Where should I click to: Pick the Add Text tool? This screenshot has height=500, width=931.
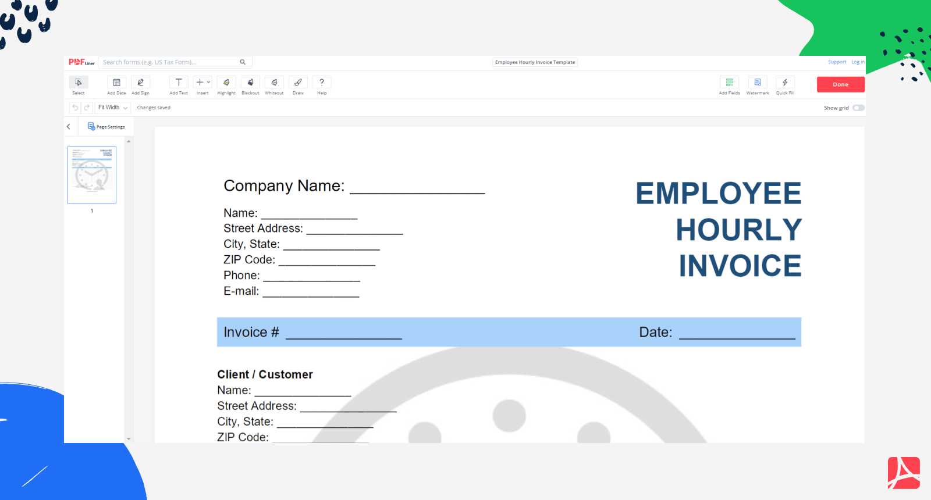(179, 85)
